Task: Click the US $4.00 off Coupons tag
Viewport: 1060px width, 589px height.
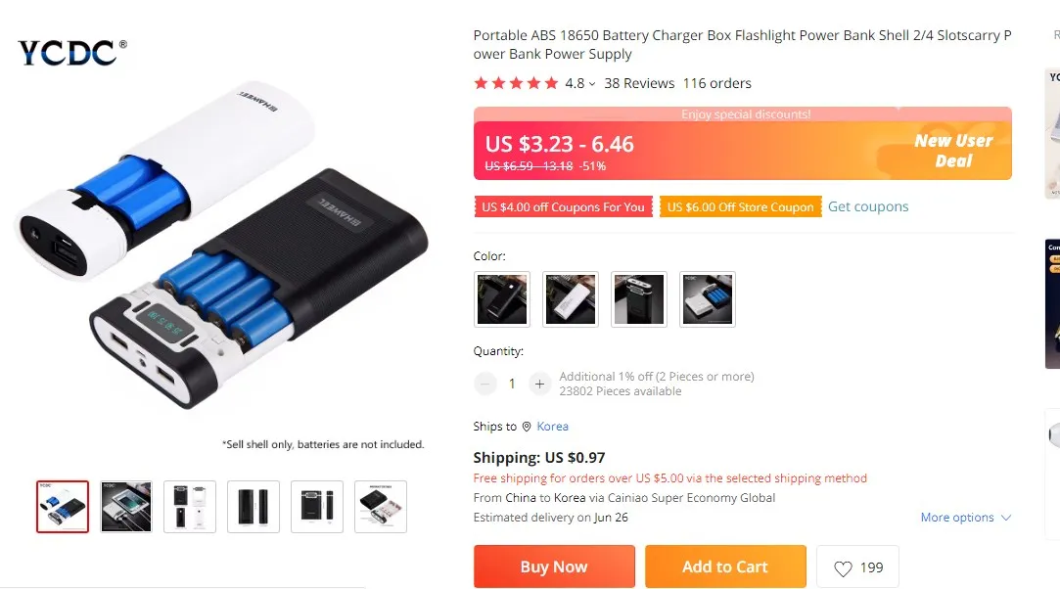Action: click(x=563, y=206)
